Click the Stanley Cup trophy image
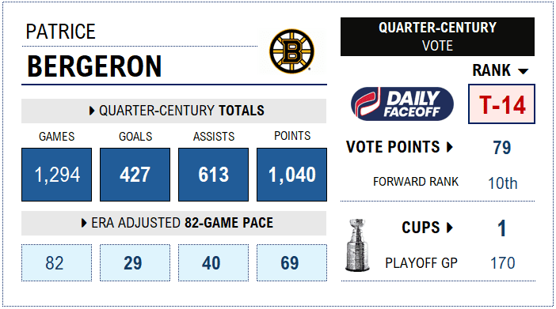556x309 pixels. pos(357,245)
